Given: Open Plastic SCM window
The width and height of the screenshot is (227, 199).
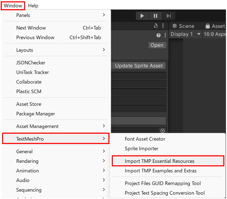Looking at the screenshot, I should coord(56,91).
